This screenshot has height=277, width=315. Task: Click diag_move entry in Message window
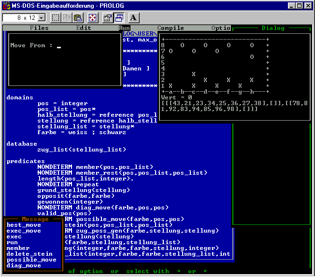coord(24,265)
